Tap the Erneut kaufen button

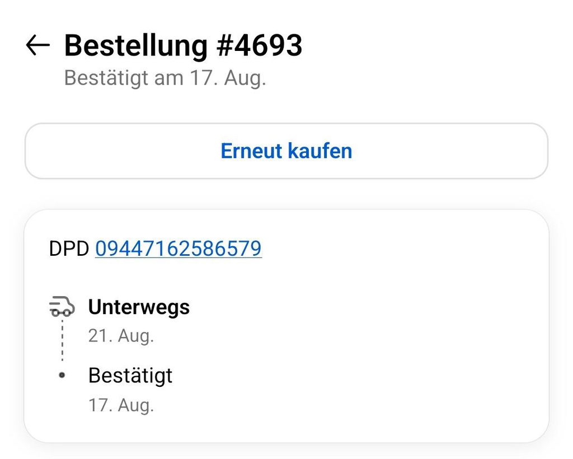(x=286, y=151)
